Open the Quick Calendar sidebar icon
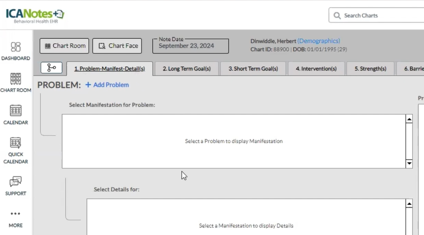 pyautogui.click(x=16, y=143)
